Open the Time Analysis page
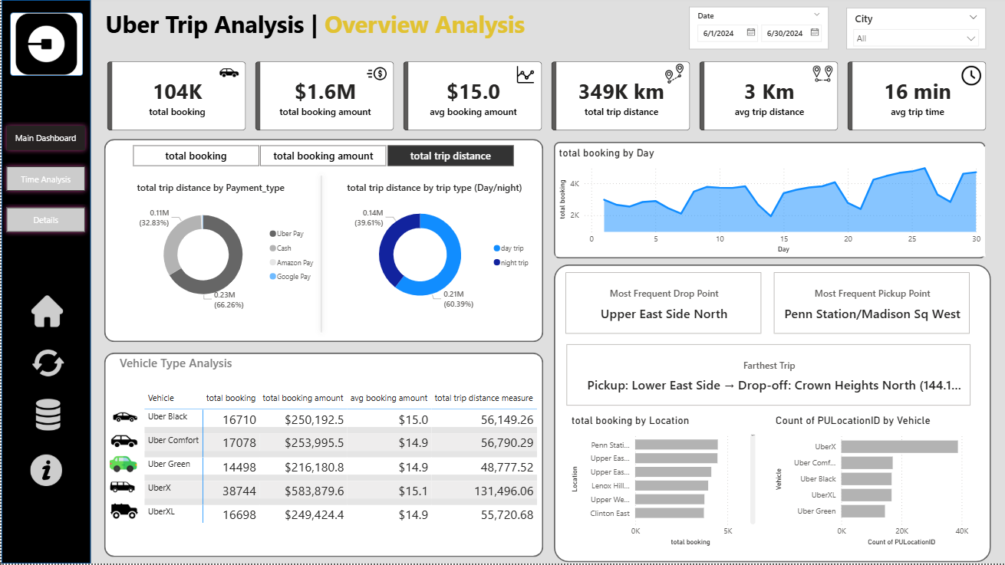The height and width of the screenshot is (565, 1005). [x=46, y=179]
